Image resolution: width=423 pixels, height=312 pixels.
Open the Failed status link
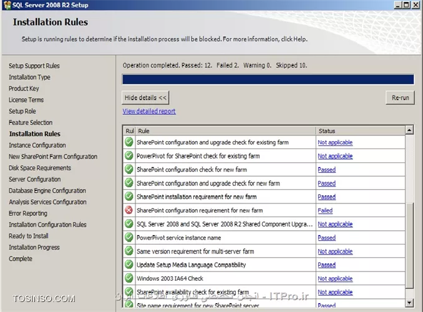[x=325, y=211]
